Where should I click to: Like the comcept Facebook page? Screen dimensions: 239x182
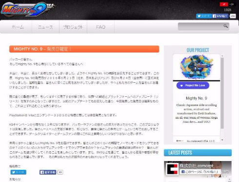click(200, 172)
